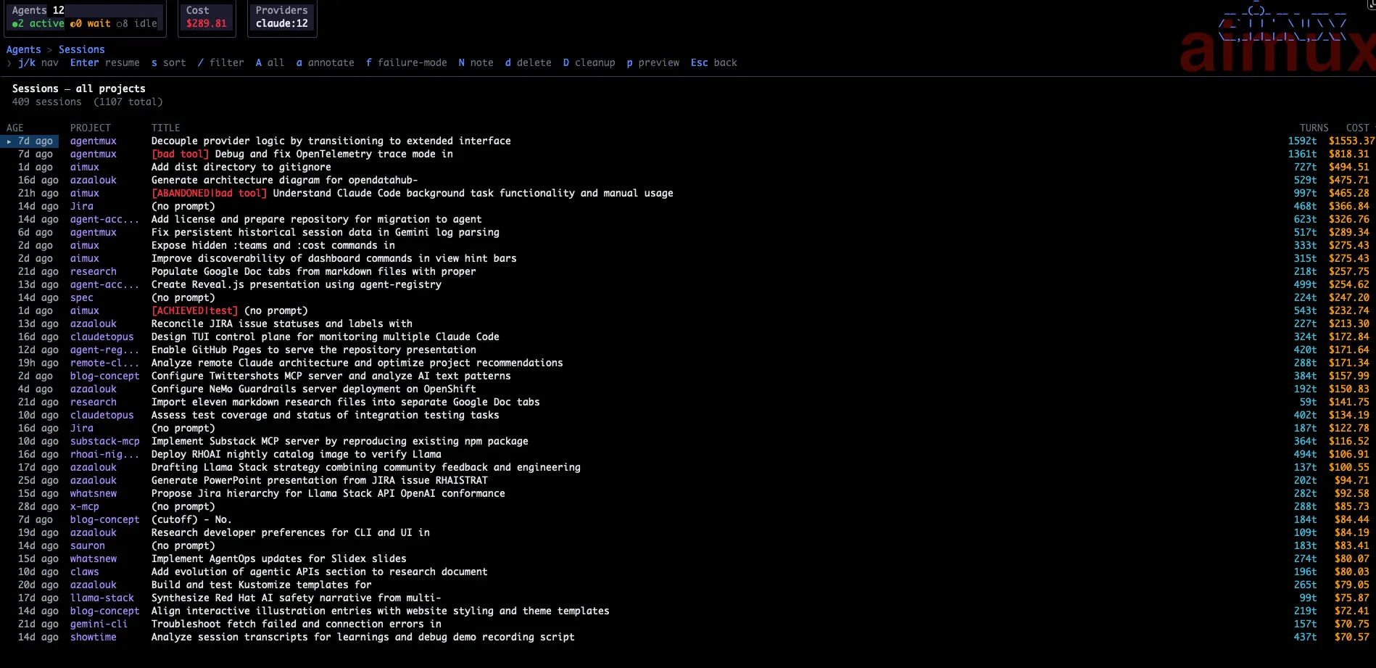Open the '/ filter' option
The width and height of the screenshot is (1376, 668).
point(220,62)
